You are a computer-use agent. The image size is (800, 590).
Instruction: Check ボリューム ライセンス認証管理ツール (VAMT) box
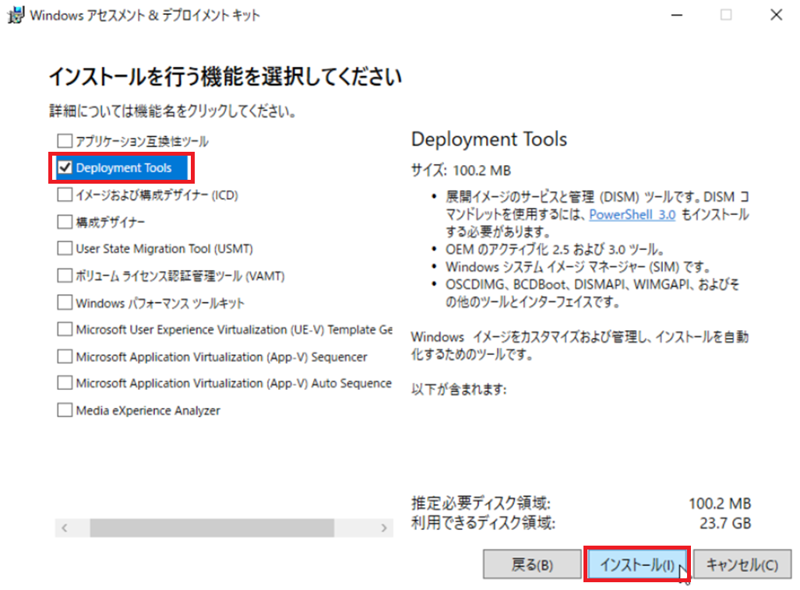(65, 276)
